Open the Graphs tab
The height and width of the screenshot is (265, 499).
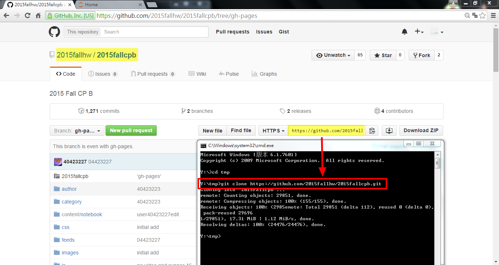coord(264,74)
